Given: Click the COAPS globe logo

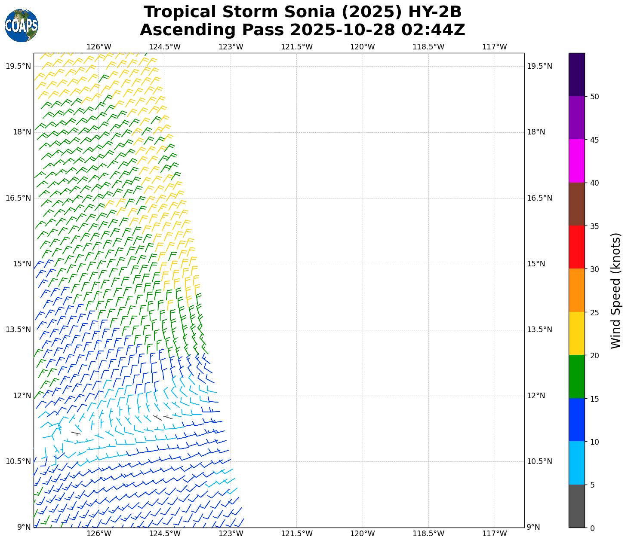Looking at the screenshot, I should pos(22,25).
